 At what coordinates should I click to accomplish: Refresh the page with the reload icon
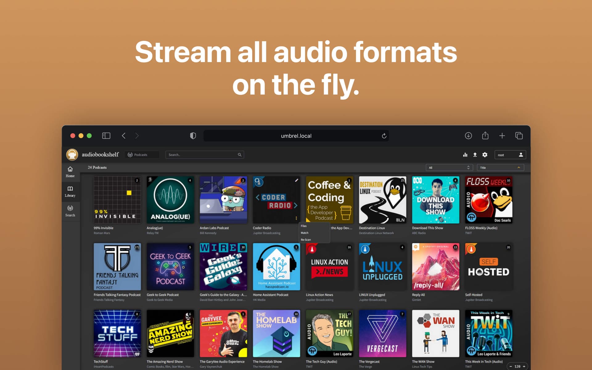tap(384, 136)
